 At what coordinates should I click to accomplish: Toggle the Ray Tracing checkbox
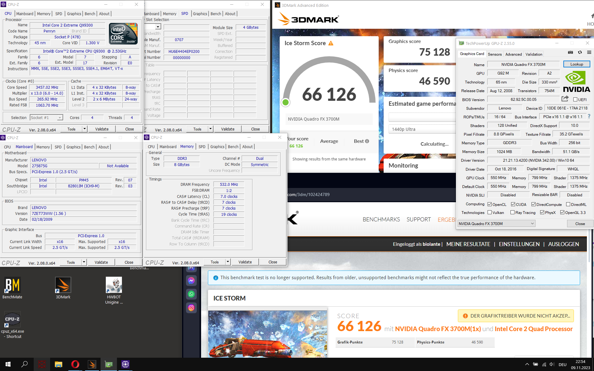[512, 212]
